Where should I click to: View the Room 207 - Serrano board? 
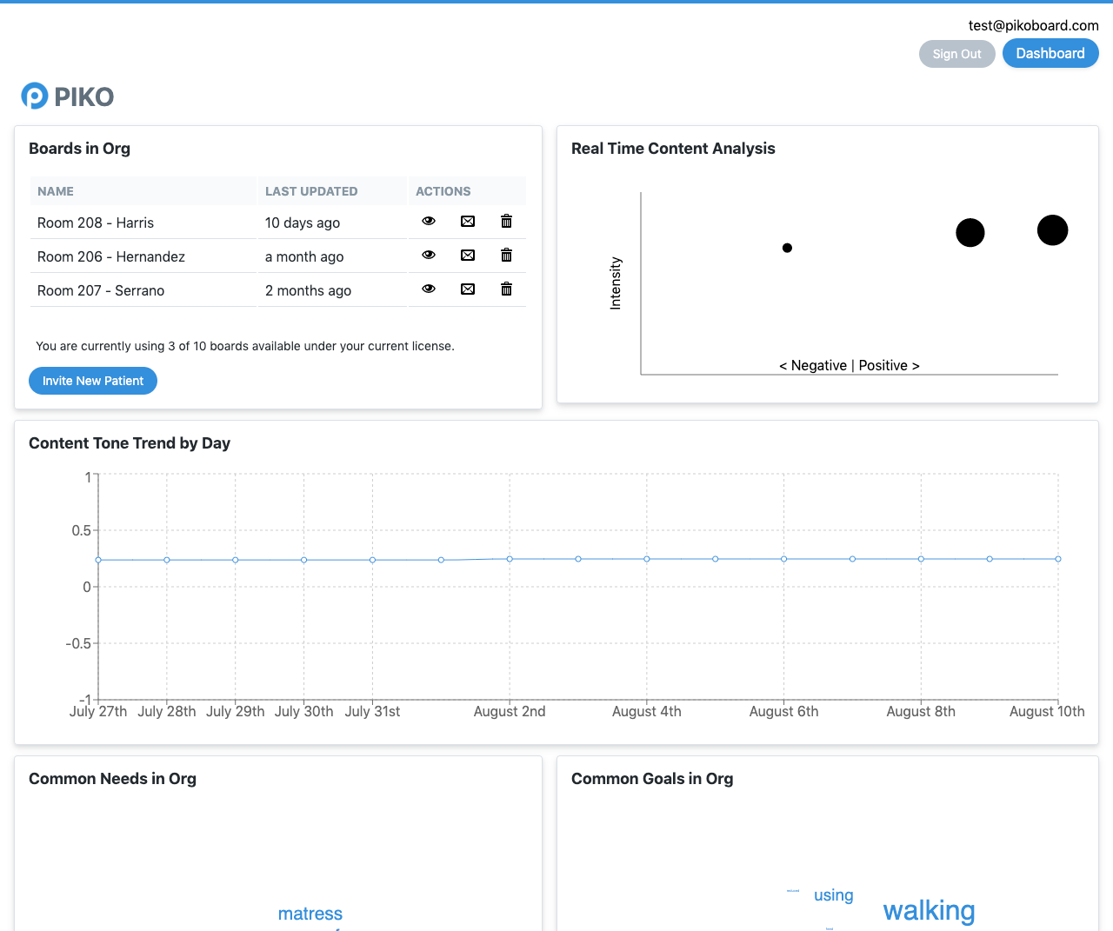click(x=429, y=289)
